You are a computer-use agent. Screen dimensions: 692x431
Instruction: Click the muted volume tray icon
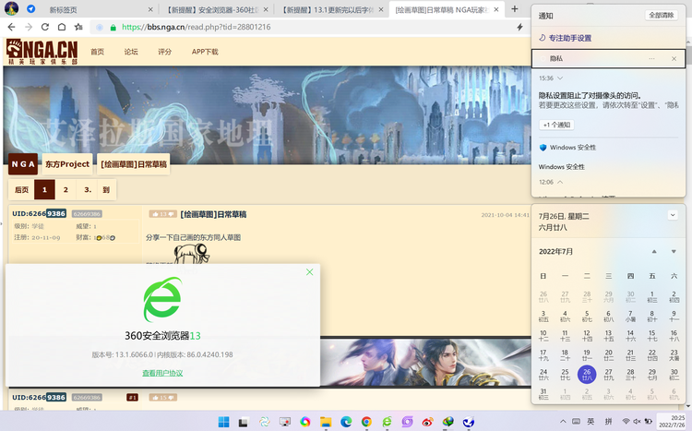638,421
